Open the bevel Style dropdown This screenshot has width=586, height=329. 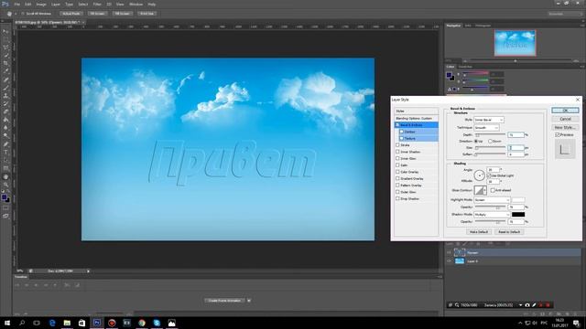[489, 120]
